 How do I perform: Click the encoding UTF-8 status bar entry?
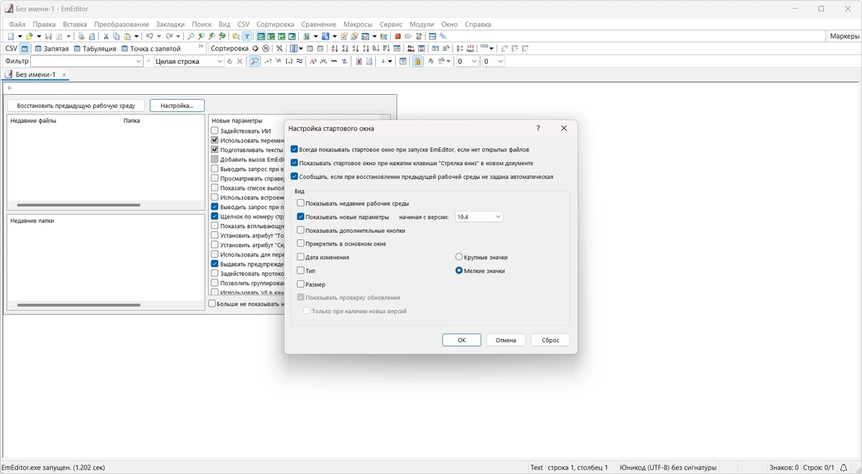[x=668, y=468]
